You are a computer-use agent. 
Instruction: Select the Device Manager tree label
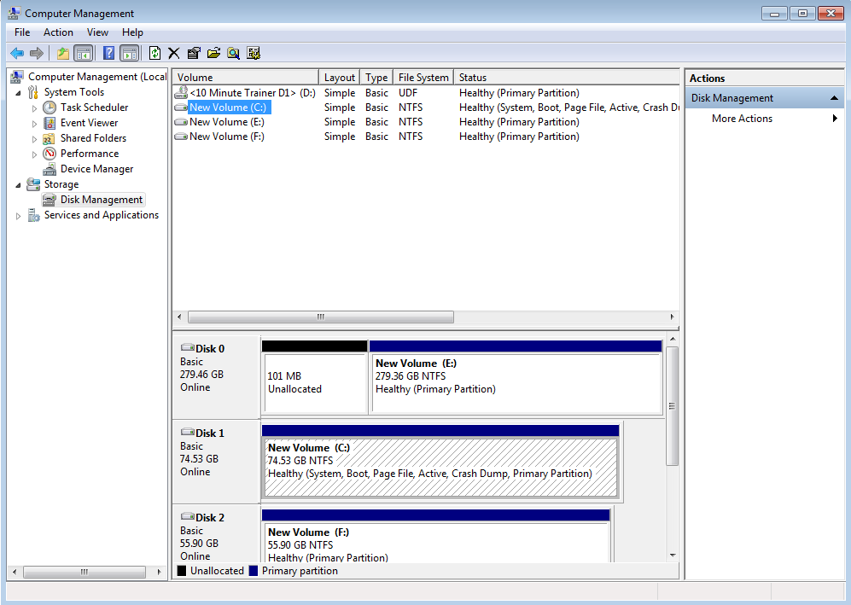click(96, 169)
